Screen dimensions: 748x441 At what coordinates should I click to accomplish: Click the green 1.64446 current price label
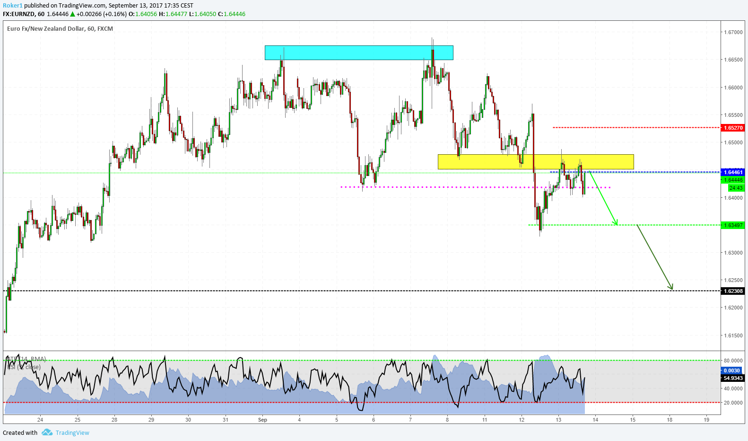733,180
